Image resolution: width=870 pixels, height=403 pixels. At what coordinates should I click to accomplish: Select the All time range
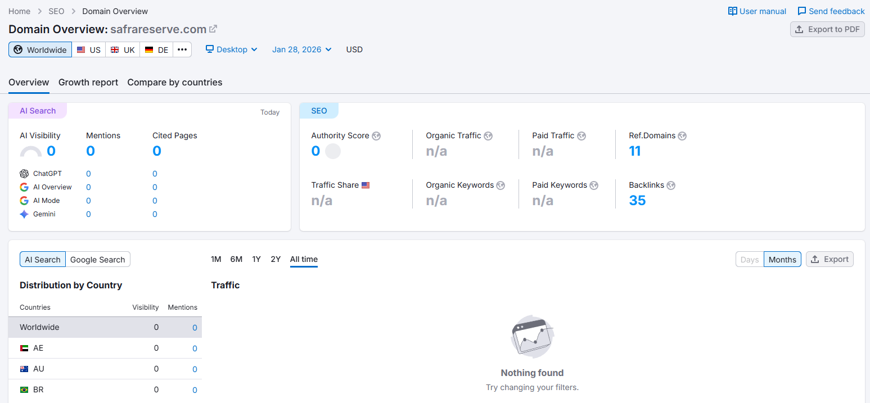[x=304, y=259]
